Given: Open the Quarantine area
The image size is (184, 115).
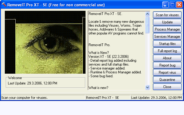Looking at the screenshot, I should tap(167, 80).
